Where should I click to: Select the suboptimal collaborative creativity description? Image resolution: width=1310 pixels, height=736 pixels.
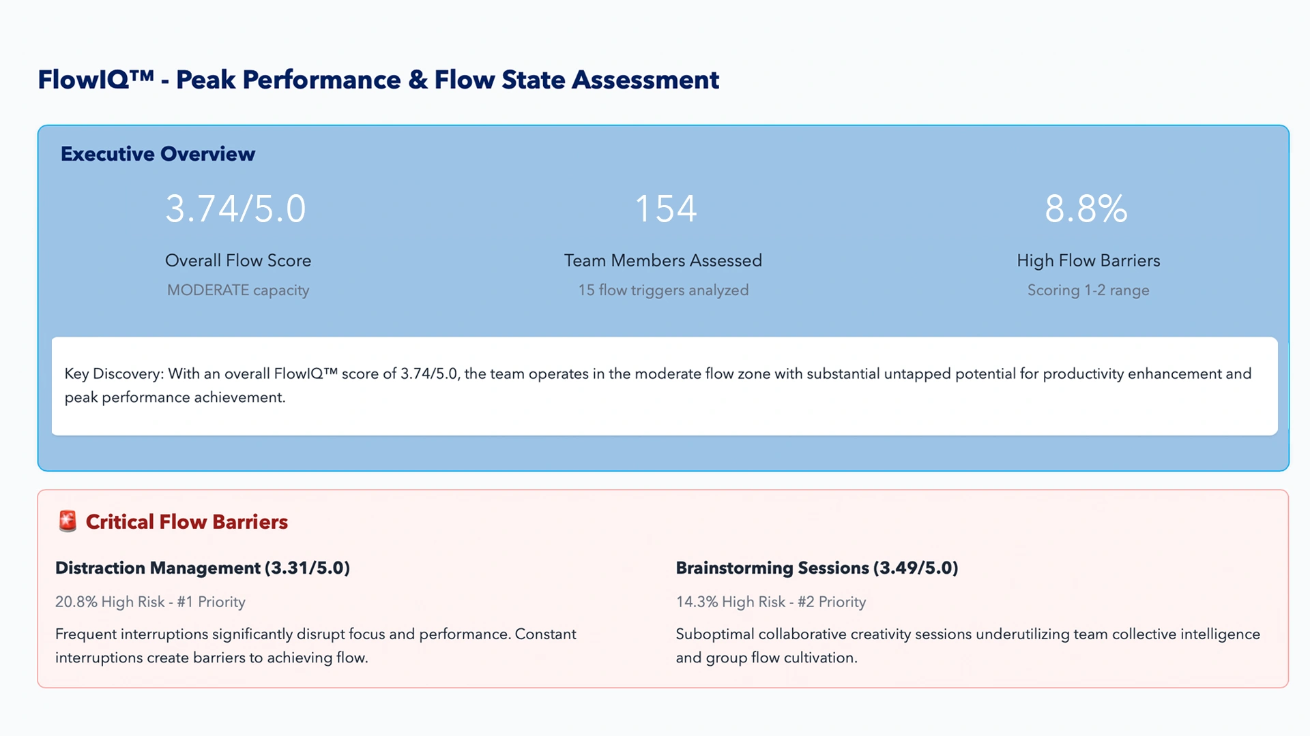(967, 646)
